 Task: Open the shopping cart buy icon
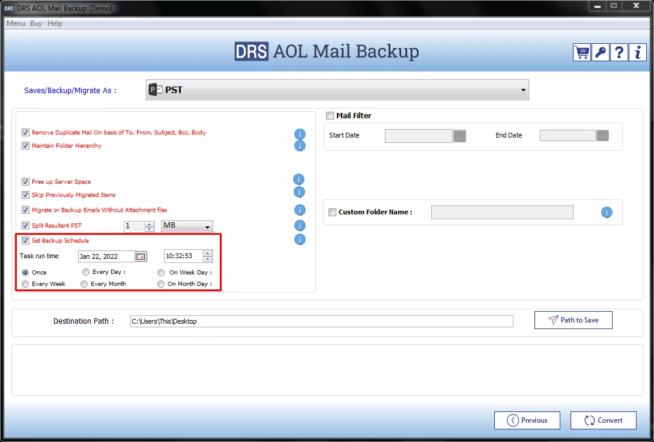581,52
